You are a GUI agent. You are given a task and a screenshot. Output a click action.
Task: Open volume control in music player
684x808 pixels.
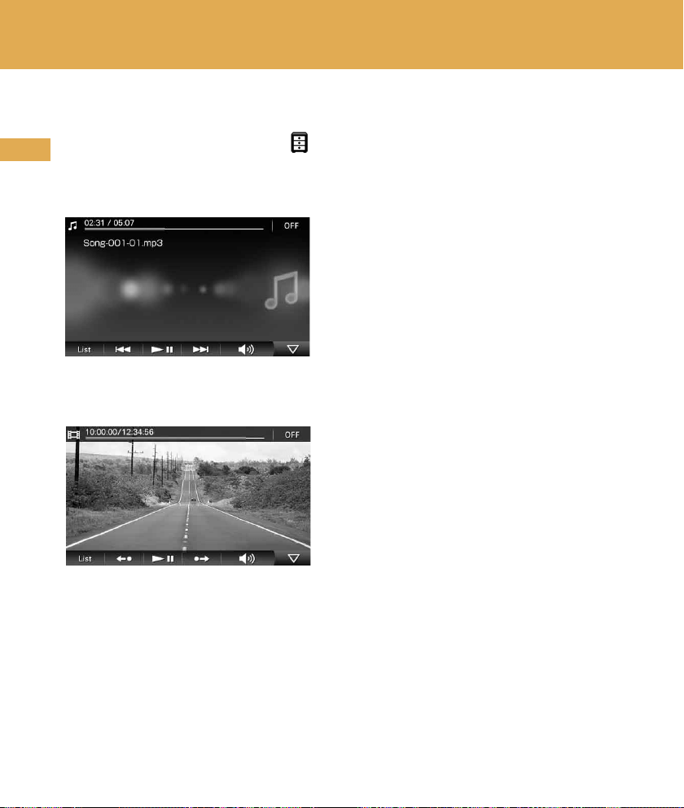246,349
